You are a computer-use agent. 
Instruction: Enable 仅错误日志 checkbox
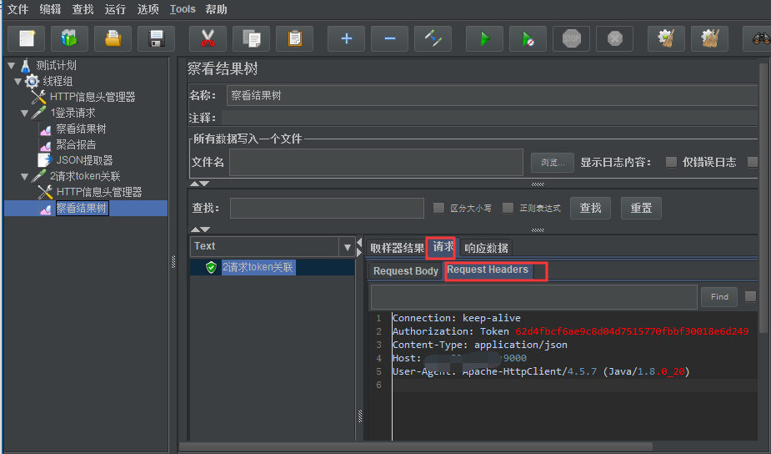(671, 162)
